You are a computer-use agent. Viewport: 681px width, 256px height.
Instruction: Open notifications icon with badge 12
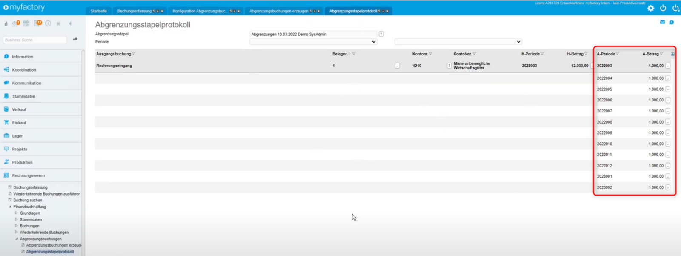pyautogui.click(x=38, y=23)
